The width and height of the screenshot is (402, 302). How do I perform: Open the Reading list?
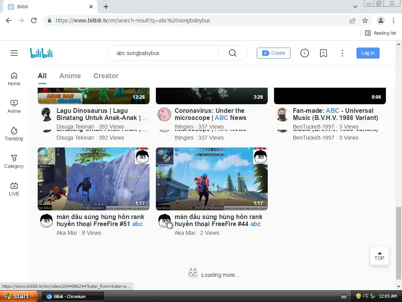[380, 33]
